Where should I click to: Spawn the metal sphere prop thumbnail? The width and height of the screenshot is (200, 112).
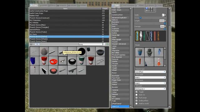click(44, 51)
